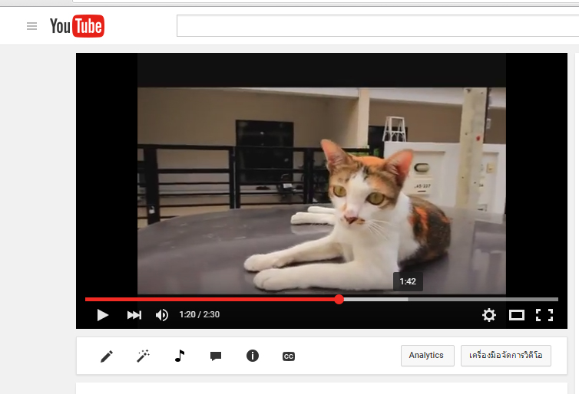Open the player settings gear
The height and width of the screenshot is (394, 579).
489,315
